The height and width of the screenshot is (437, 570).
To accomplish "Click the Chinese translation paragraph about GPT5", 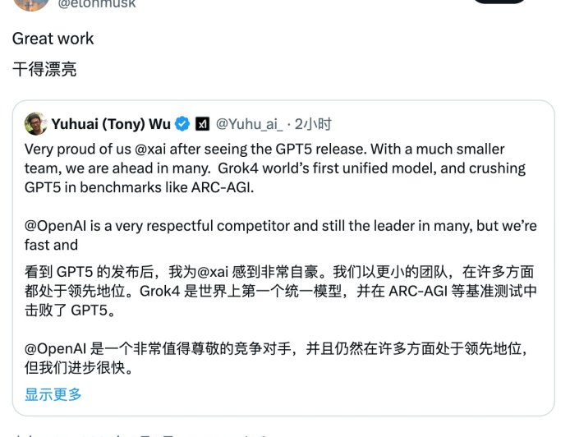I will pyautogui.click(x=279, y=291).
